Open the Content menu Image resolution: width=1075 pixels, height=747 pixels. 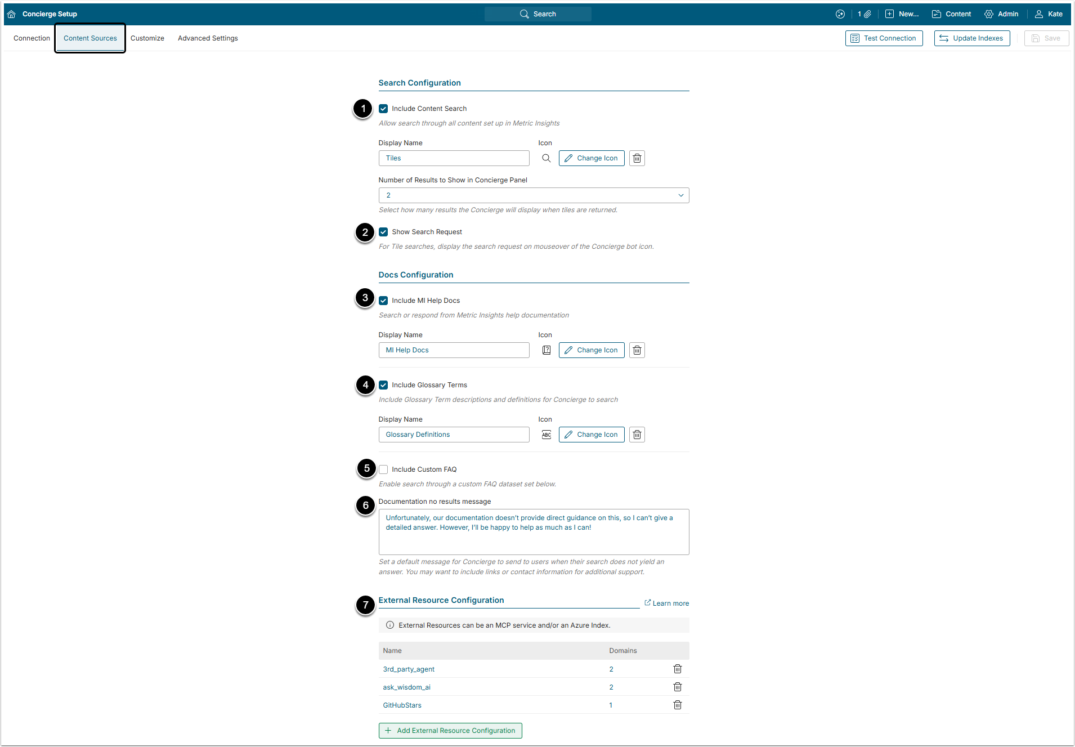pos(952,14)
